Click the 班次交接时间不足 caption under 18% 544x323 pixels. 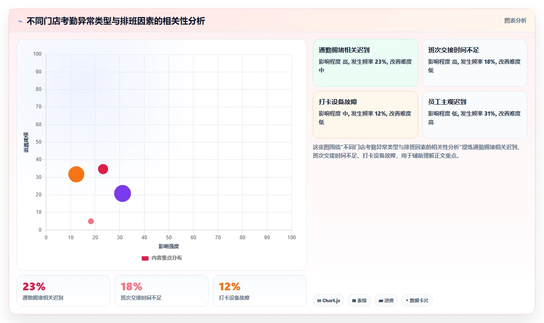click(x=141, y=298)
